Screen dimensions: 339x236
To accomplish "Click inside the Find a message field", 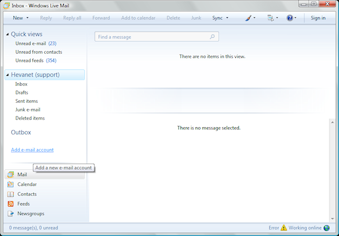I will pyautogui.click(x=151, y=37).
